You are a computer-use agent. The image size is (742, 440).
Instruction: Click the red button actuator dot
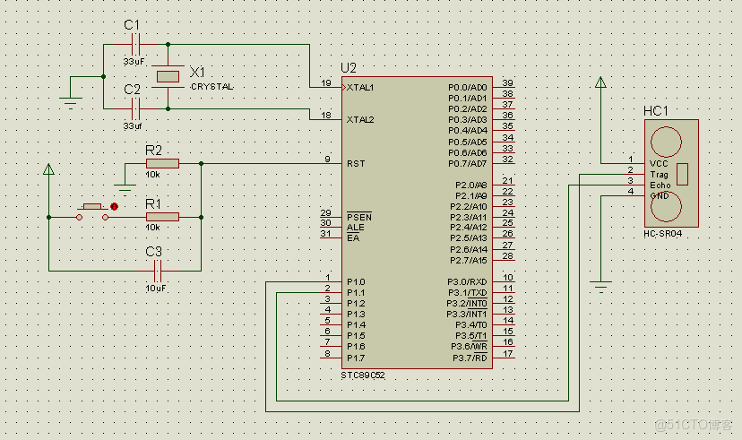(x=114, y=207)
